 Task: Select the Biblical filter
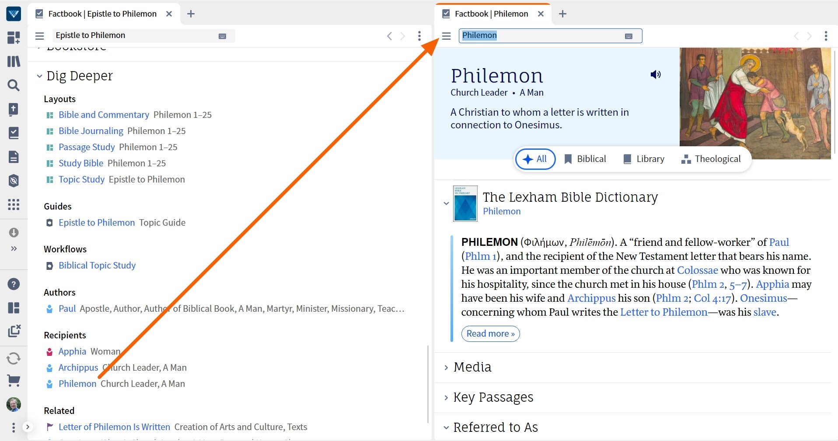point(585,159)
